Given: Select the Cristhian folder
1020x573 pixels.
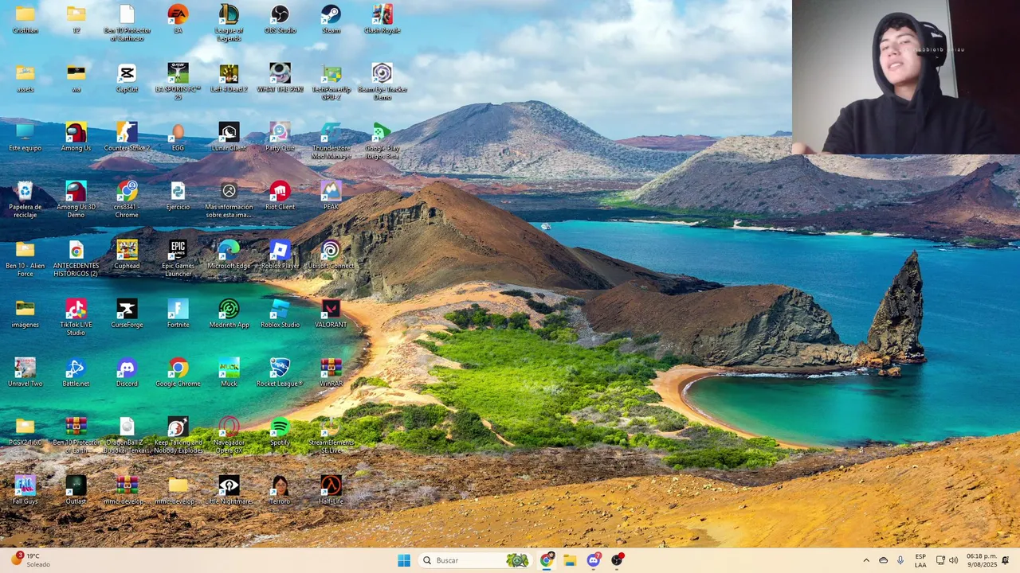Looking at the screenshot, I should (25, 19).
